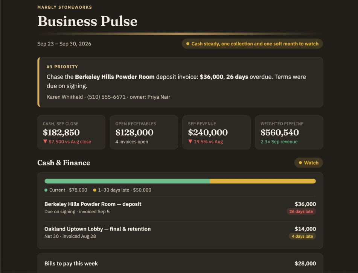Click the 19.5% vs Aug change

click(206, 142)
